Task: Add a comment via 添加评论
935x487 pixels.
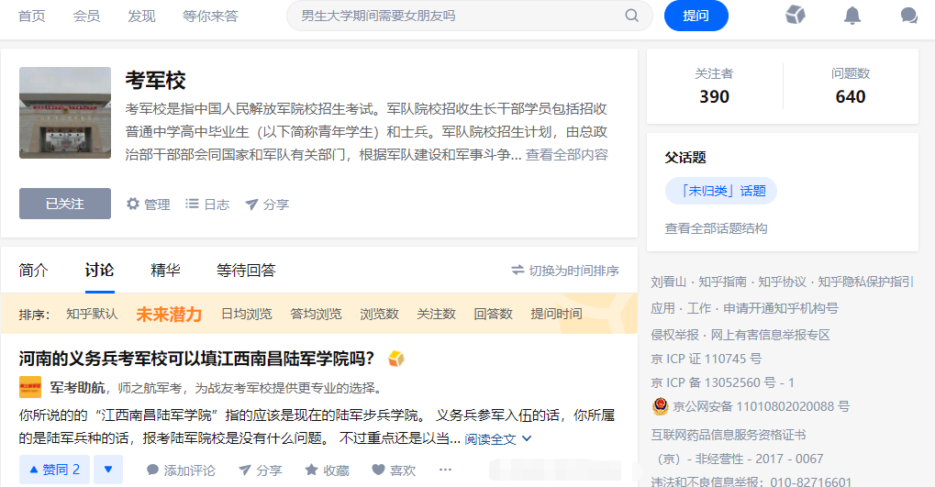Action: click(x=181, y=470)
